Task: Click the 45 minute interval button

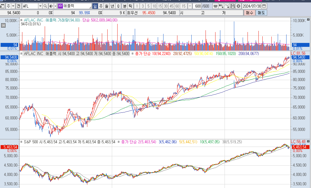Action: click(x=171, y=6)
